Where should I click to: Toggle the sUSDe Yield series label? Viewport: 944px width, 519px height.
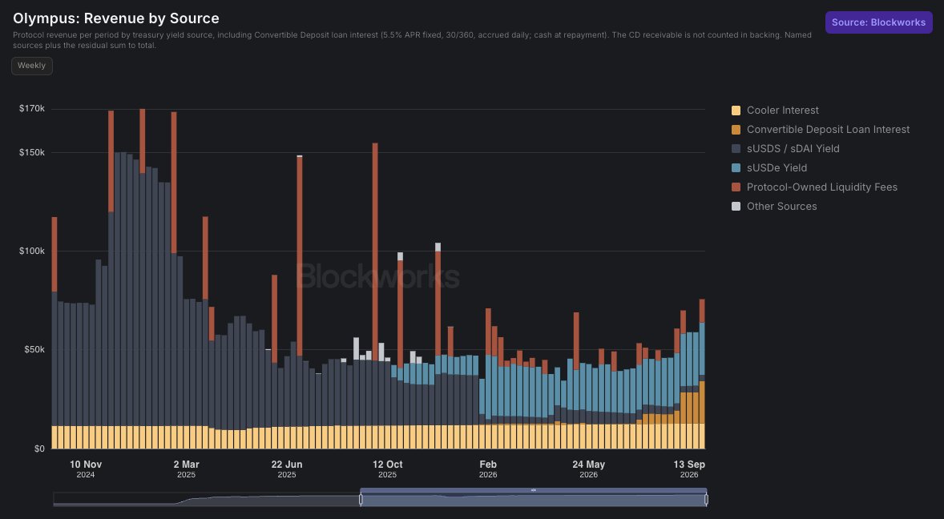777,167
